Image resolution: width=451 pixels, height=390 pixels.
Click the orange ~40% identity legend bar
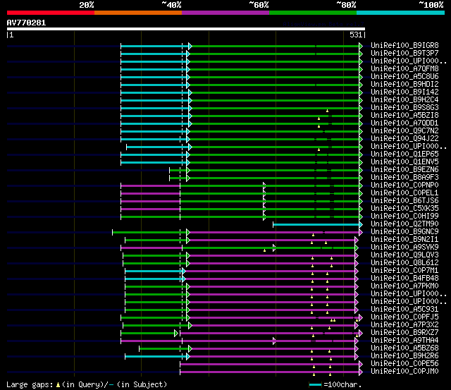(138, 13)
